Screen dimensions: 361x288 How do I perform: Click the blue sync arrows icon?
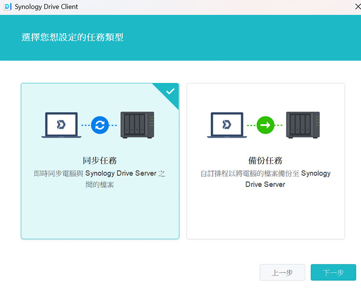point(100,125)
